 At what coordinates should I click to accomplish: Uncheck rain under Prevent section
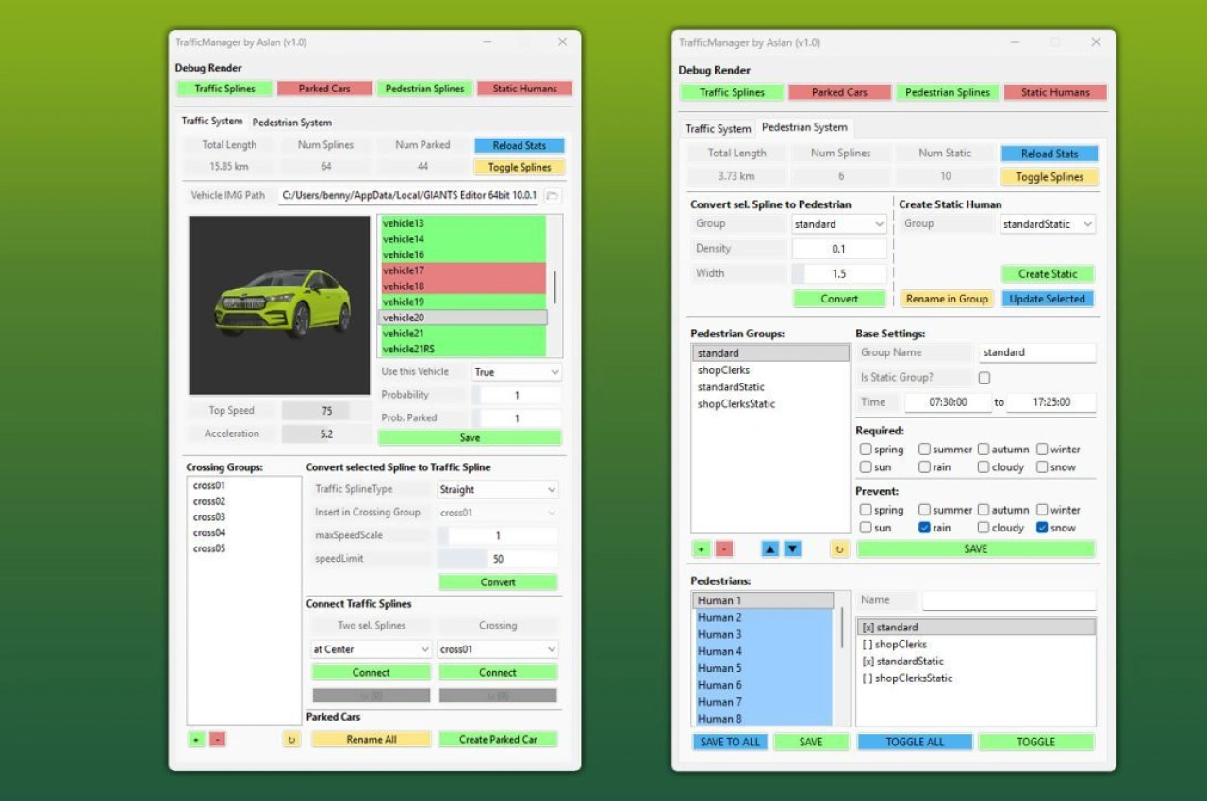point(925,528)
